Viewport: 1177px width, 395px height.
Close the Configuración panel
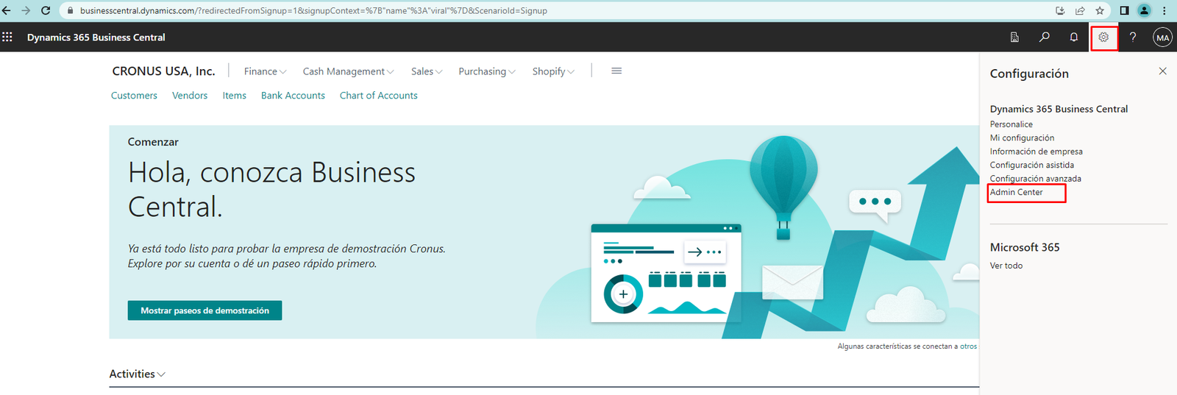pos(1162,71)
